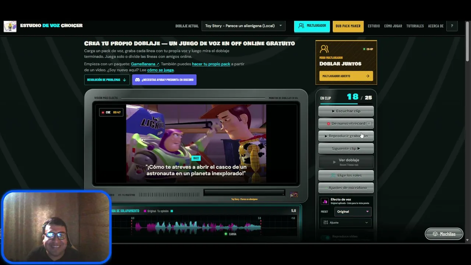
Task: Click the 'Toy Story - Parece un alienígena' caption below monitor
Action: point(244,199)
